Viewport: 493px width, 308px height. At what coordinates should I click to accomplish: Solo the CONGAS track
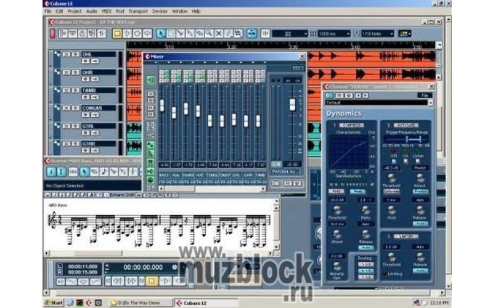(75, 108)
